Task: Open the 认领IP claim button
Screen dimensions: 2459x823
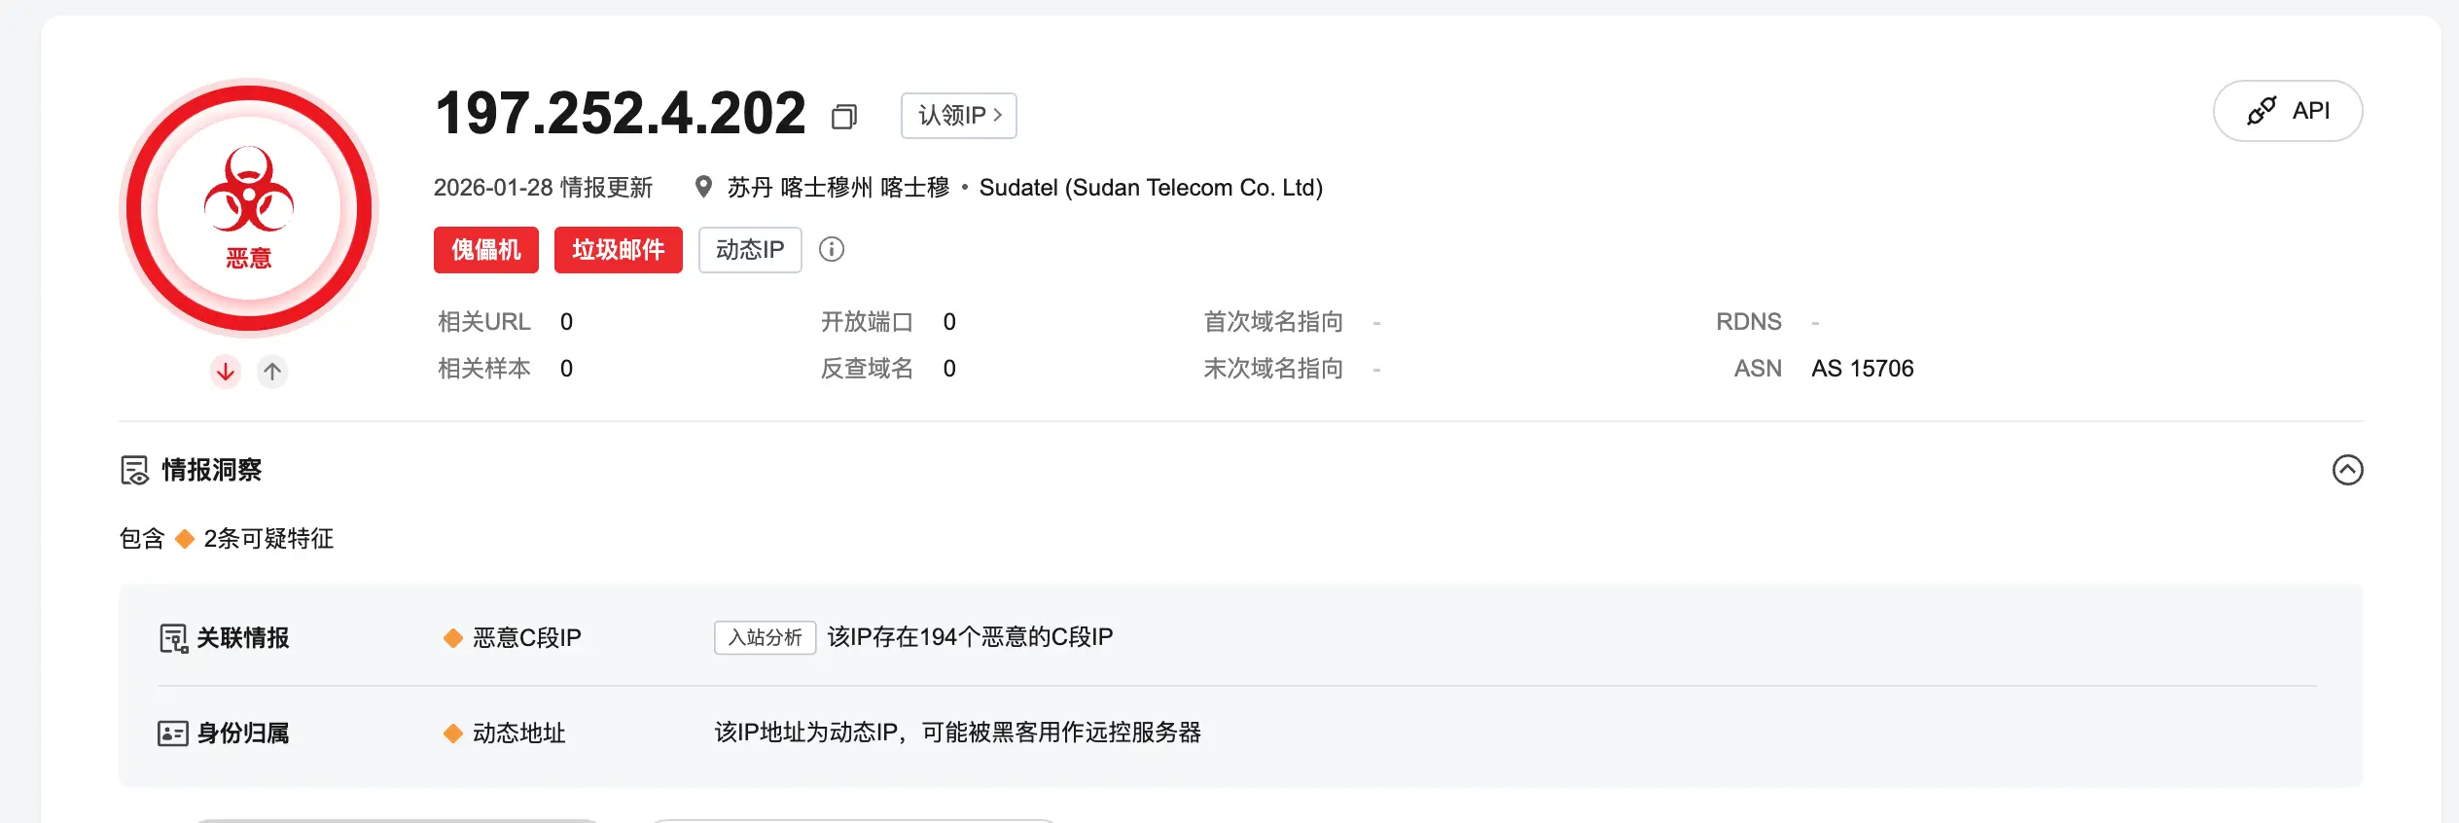Action: coord(958,116)
